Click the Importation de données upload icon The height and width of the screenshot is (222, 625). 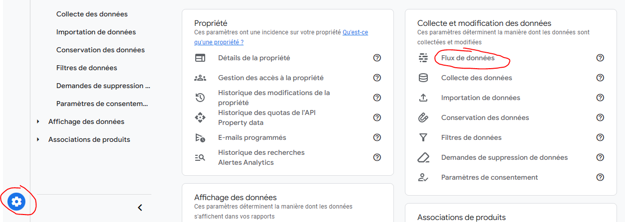(x=423, y=98)
